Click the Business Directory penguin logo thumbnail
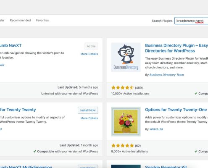The image size is (208, 168). click(x=126, y=57)
